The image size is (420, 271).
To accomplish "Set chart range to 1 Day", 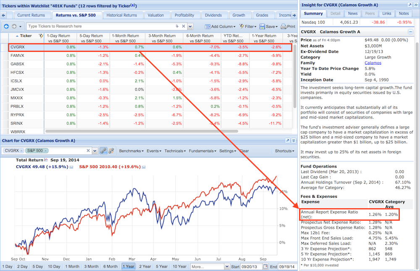I will tap(7, 266).
